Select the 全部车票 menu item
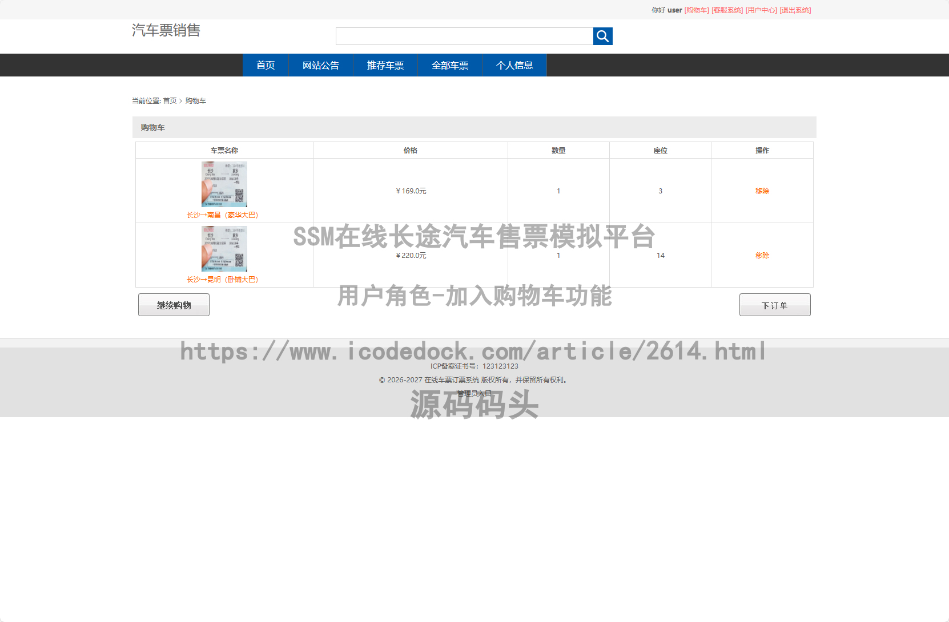Screen dimensions: 949x622 click(x=450, y=66)
